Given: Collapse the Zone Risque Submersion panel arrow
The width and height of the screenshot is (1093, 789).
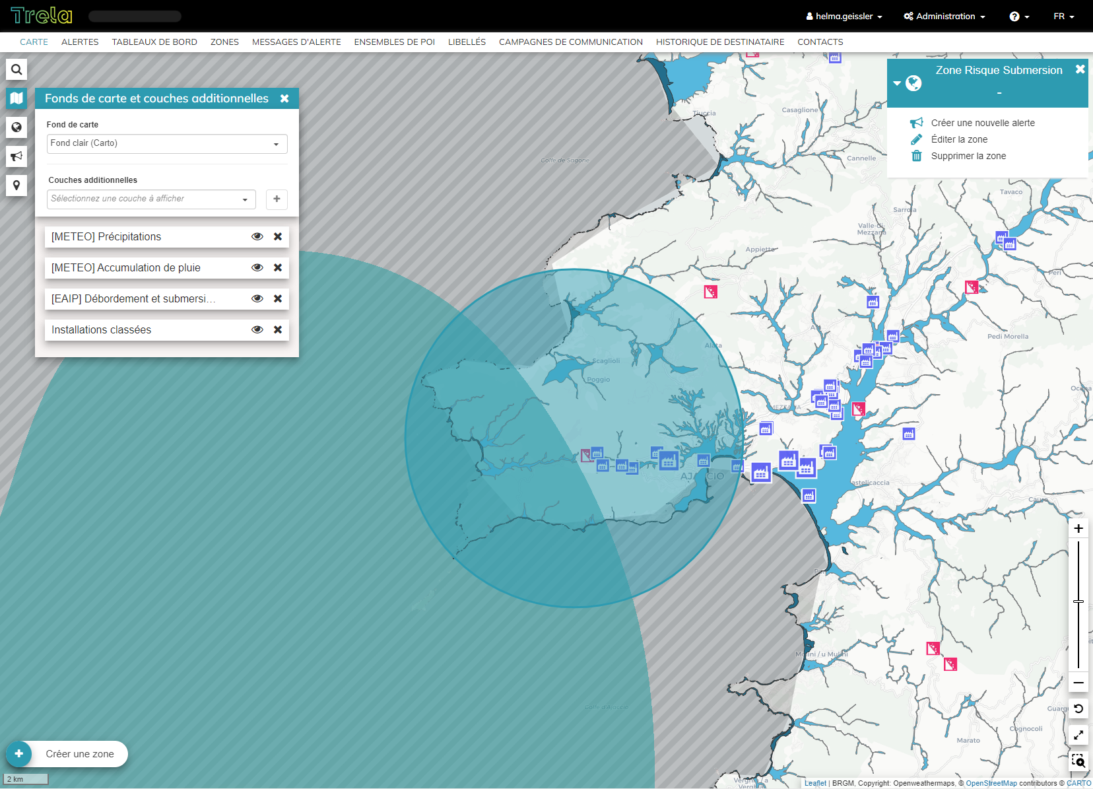Looking at the screenshot, I should click(x=897, y=83).
